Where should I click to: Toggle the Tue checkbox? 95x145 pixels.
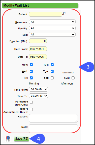[x=52, y=65]
